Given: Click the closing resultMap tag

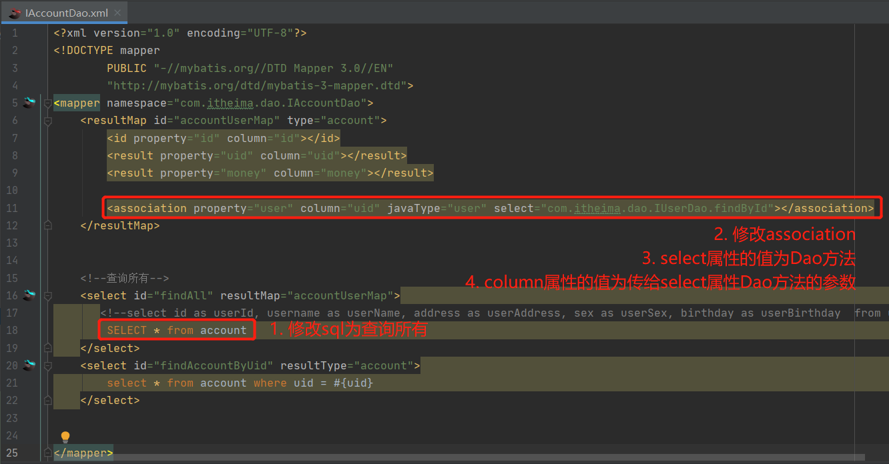Looking at the screenshot, I should coord(120,225).
